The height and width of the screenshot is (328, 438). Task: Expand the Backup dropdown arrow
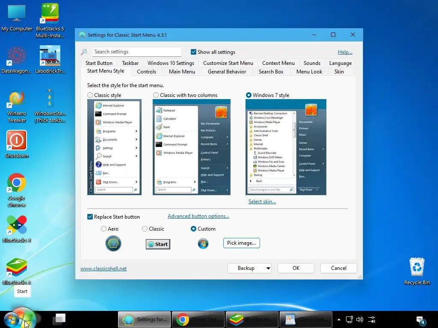268,268
